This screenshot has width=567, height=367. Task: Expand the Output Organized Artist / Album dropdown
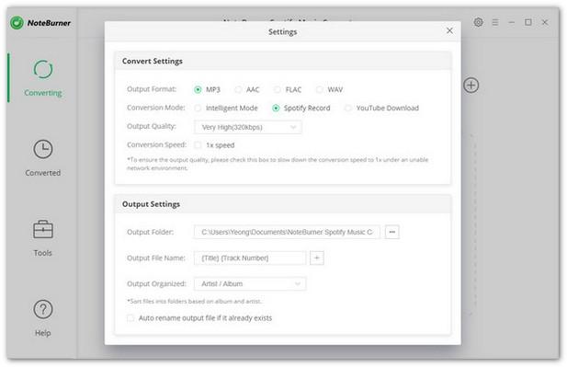(250, 283)
